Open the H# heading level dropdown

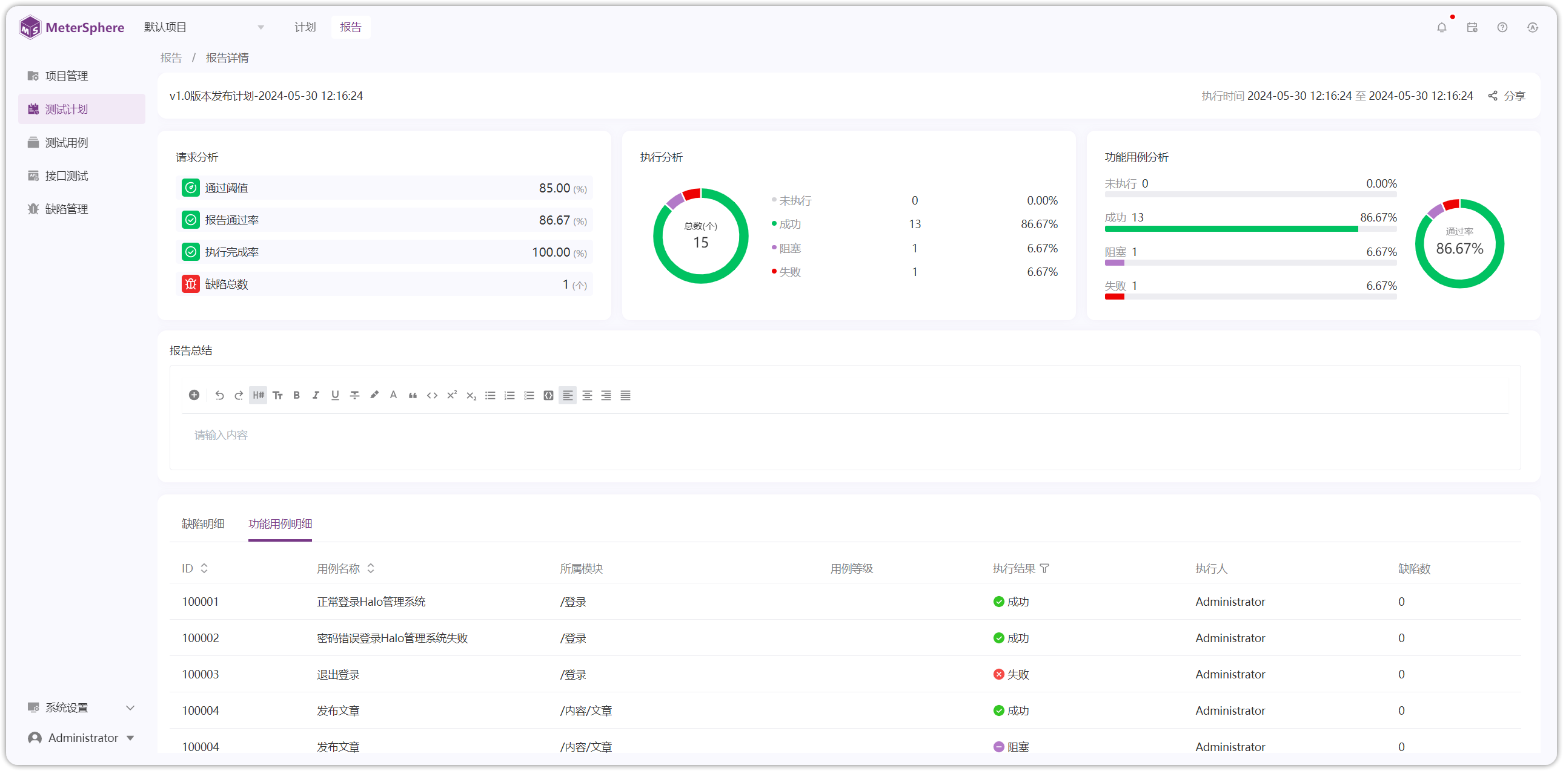259,395
